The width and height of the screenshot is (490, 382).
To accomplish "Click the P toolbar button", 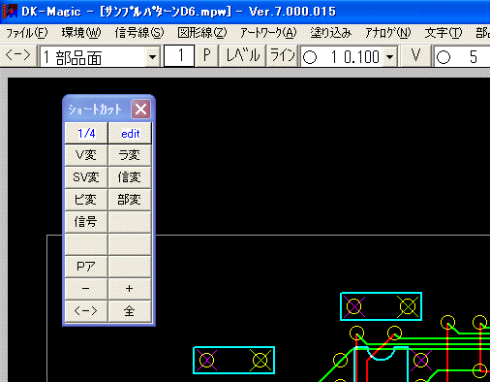I will point(206,56).
